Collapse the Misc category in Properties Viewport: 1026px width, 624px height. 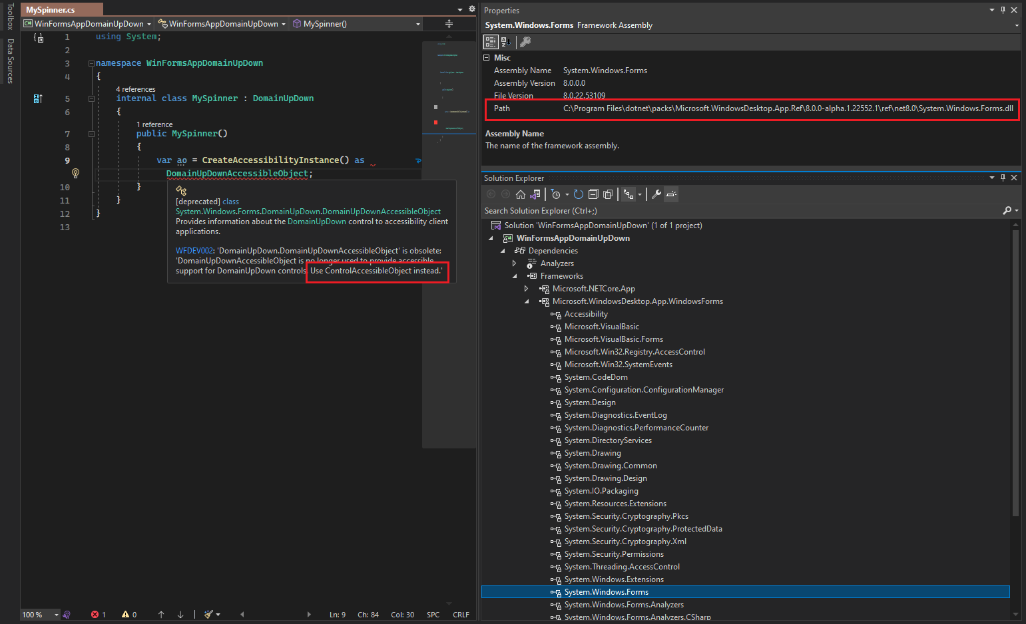click(487, 58)
